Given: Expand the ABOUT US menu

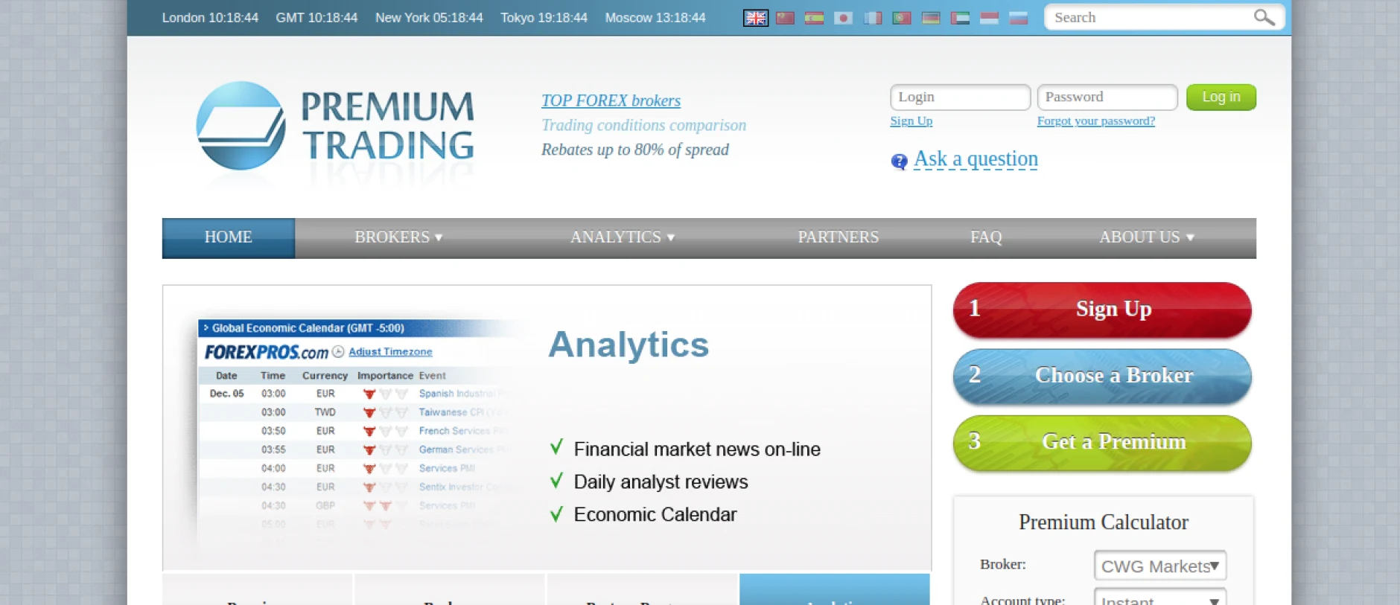Looking at the screenshot, I should tap(1147, 237).
